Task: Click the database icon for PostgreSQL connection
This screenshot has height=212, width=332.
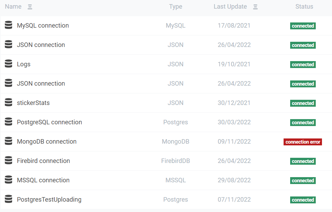Action: [x=8, y=122]
